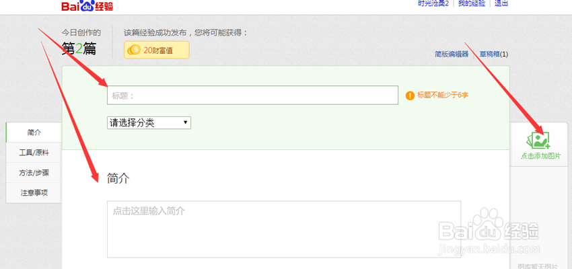
Task: Click the add image icon
Action: point(538,141)
